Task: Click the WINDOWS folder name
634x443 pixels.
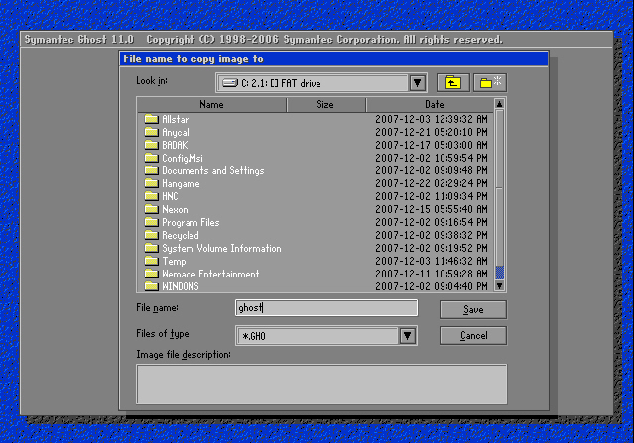Action: coord(181,286)
